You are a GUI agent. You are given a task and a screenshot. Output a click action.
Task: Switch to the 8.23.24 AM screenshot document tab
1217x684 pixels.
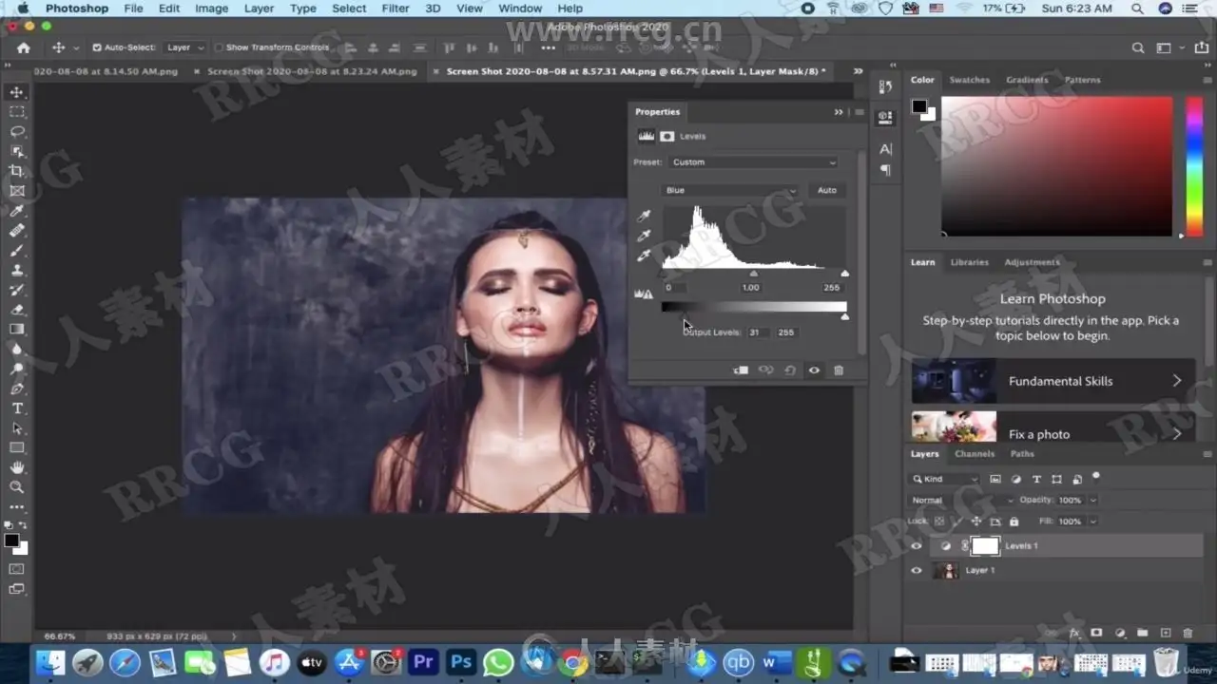pos(311,71)
